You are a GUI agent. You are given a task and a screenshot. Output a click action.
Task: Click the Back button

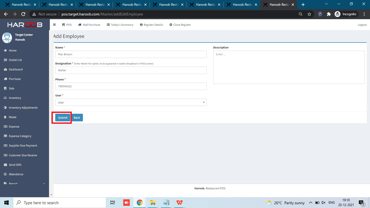[x=77, y=118]
